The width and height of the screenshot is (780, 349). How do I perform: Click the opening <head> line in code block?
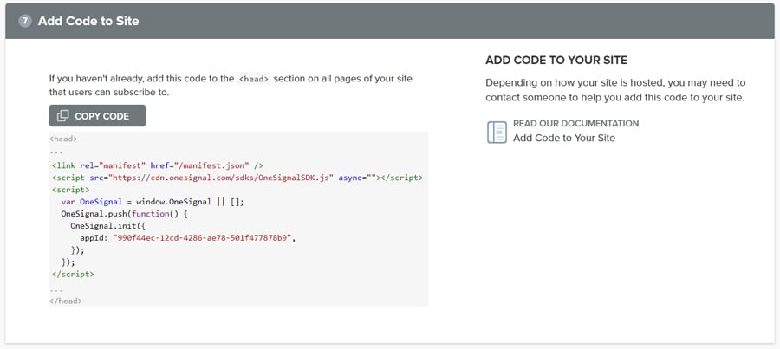coord(64,139)
